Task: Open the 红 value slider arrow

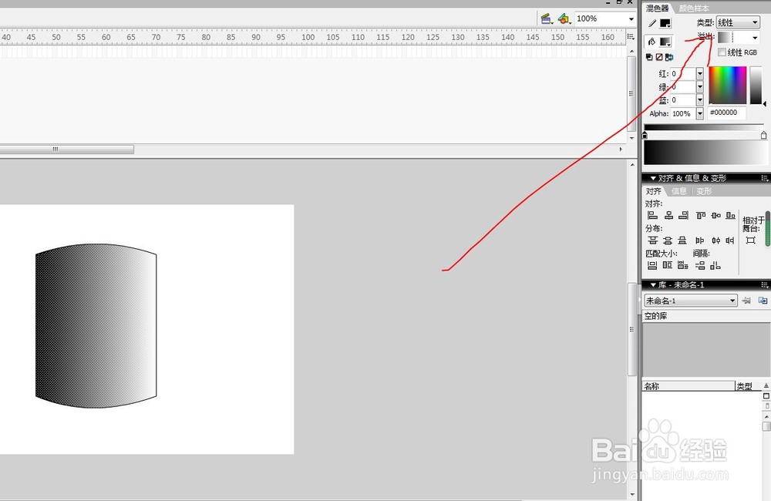Action: coord(700,73)
